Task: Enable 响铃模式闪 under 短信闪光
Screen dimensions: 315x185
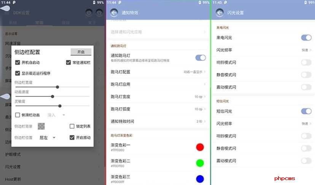Action: pos(306,136)
